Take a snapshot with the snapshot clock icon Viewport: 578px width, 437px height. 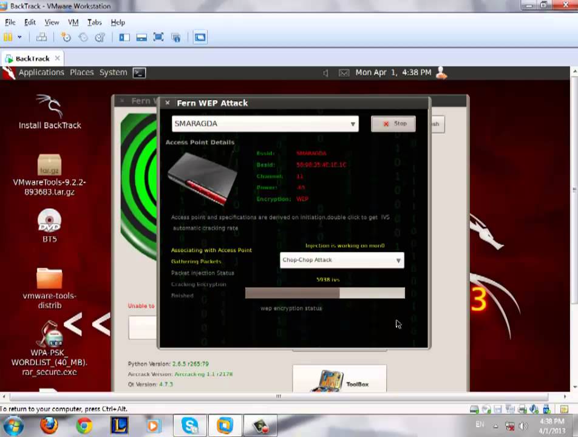point(66,37)
